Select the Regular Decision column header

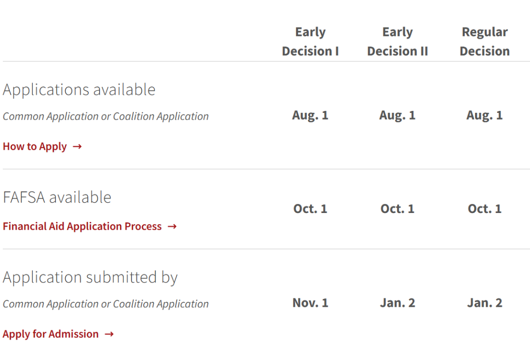[485, 42]
